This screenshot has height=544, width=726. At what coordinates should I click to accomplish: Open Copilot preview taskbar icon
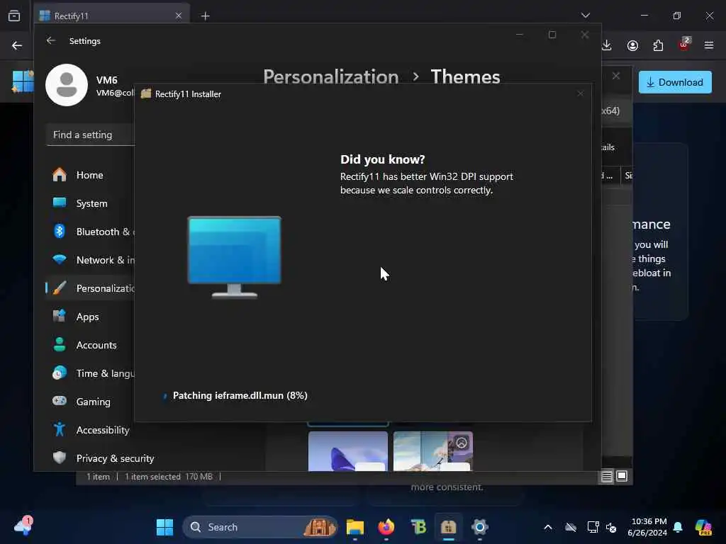pos(703,527)
